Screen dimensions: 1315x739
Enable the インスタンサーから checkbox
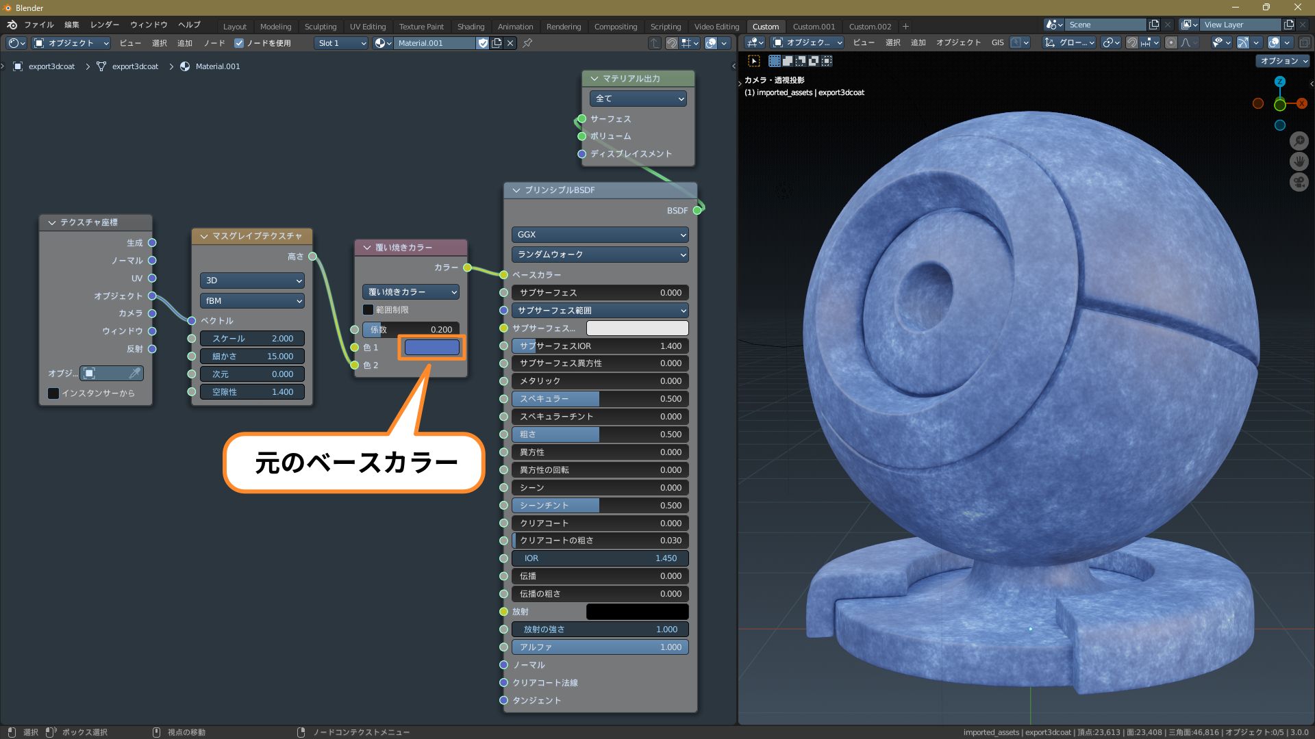pyautogui.click(x=53, y=393)
